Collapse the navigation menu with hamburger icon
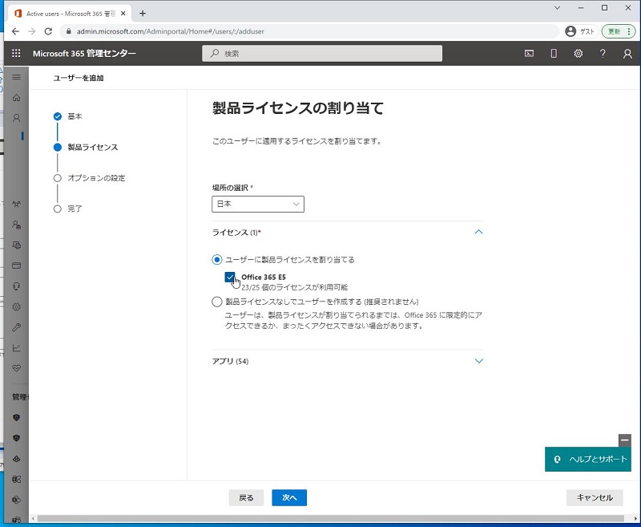641x527 pixels. tap(16, 77)
